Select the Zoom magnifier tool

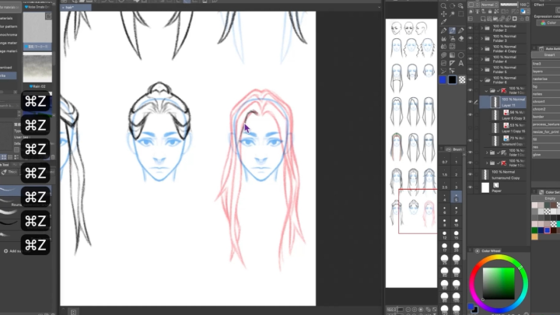point(443,5)
